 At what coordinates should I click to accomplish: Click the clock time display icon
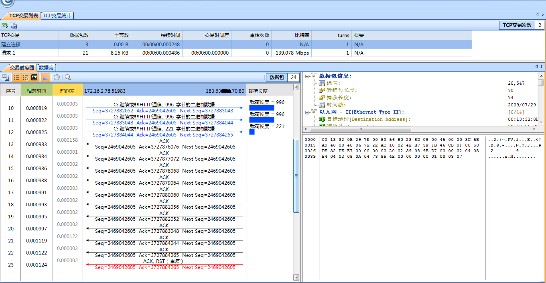click(x=57, y=77)
